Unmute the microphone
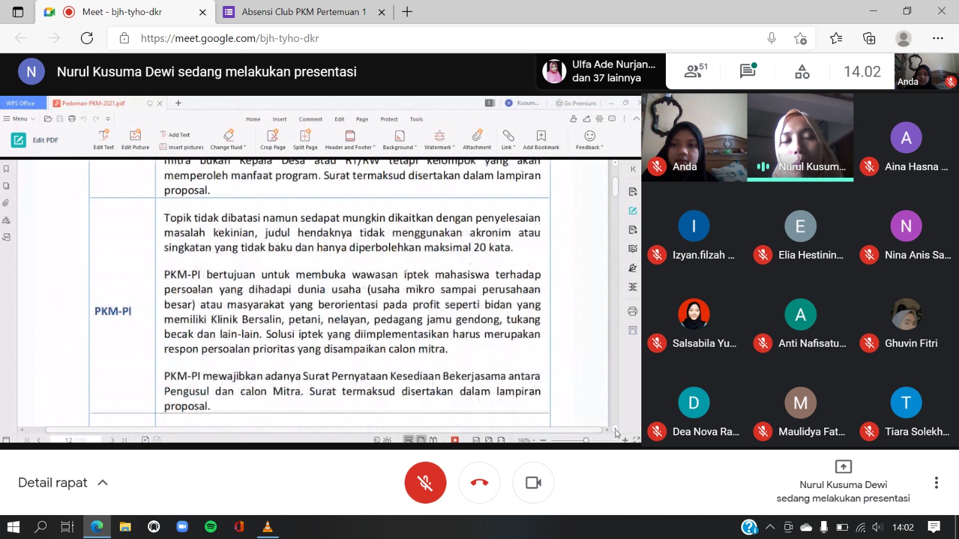The image size is (959, 539). 425,483
